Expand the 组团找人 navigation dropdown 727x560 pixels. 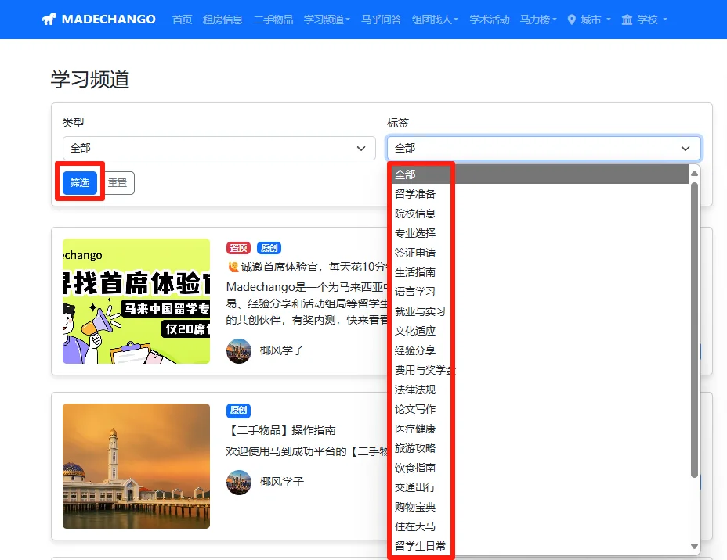(x=435, y=20)
